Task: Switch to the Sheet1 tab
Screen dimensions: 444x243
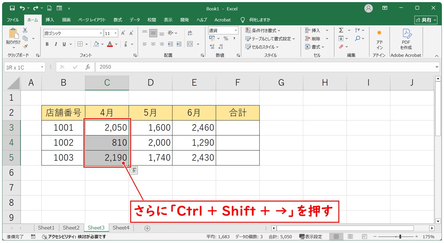Action: click(x=46, y=228)
